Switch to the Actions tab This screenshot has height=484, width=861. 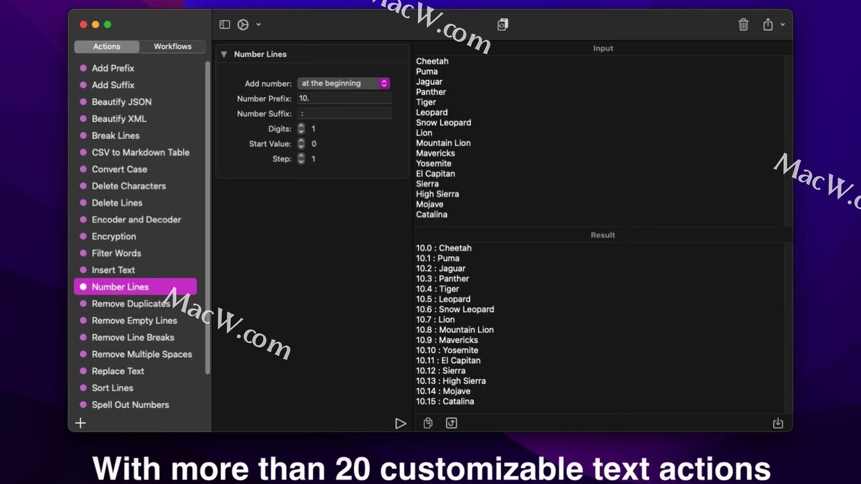[107, 46]
